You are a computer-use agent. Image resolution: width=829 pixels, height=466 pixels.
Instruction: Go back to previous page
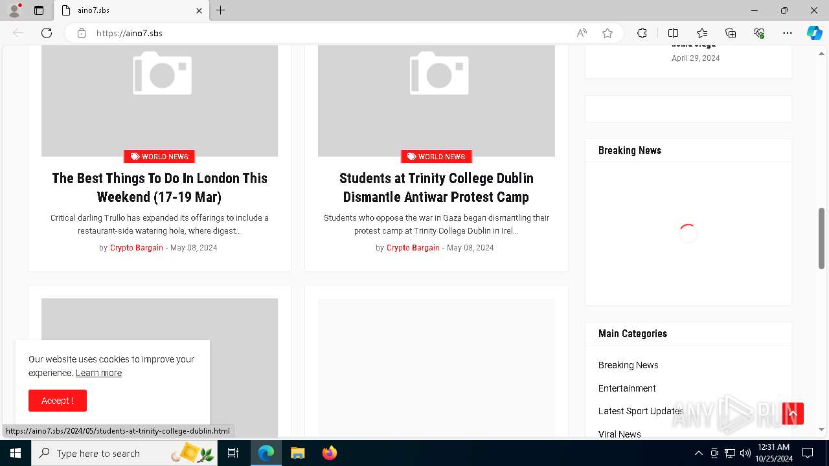pyautogui.click(x=18, y=33)
